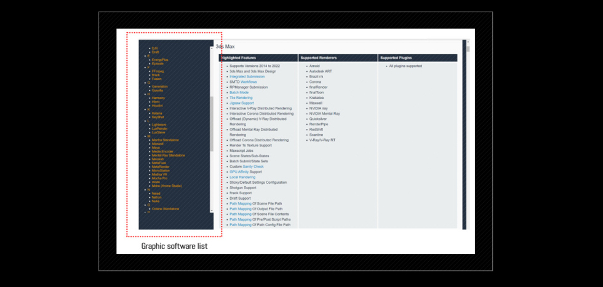Choose Mocha Pro from the software list

click(159, 178)
